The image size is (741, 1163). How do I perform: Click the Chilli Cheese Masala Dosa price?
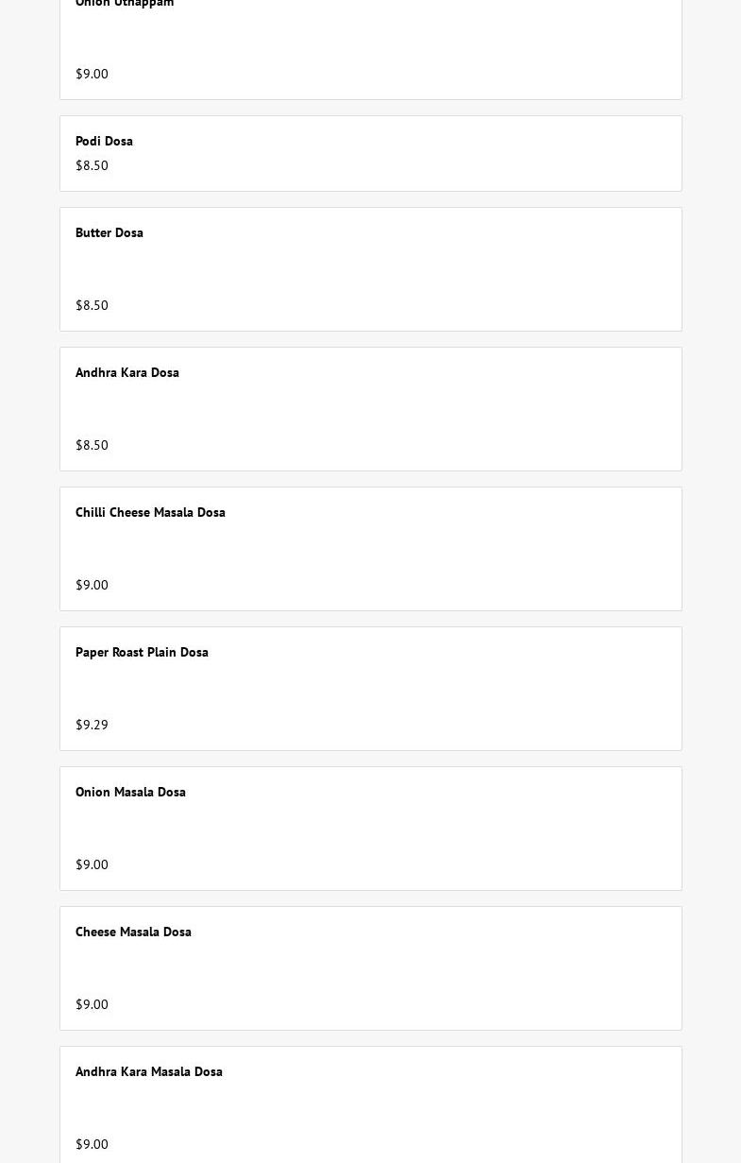[x=92, y=585]
